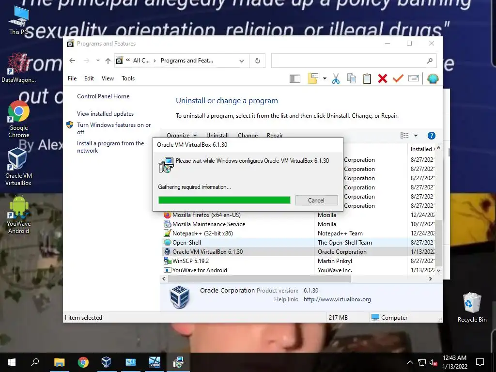Open the View menu

pos(108,78)
